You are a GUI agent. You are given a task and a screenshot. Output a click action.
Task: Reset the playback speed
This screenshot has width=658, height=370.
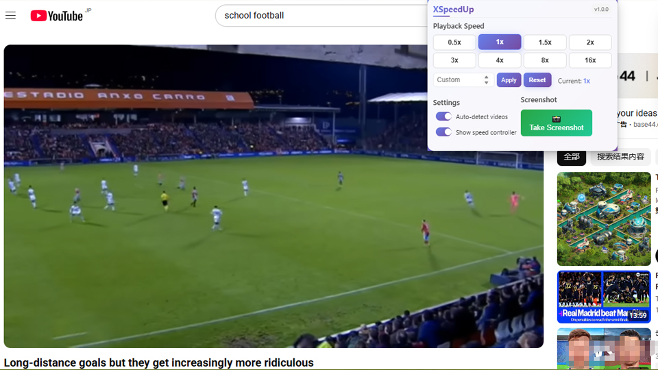tap(537, 80)
